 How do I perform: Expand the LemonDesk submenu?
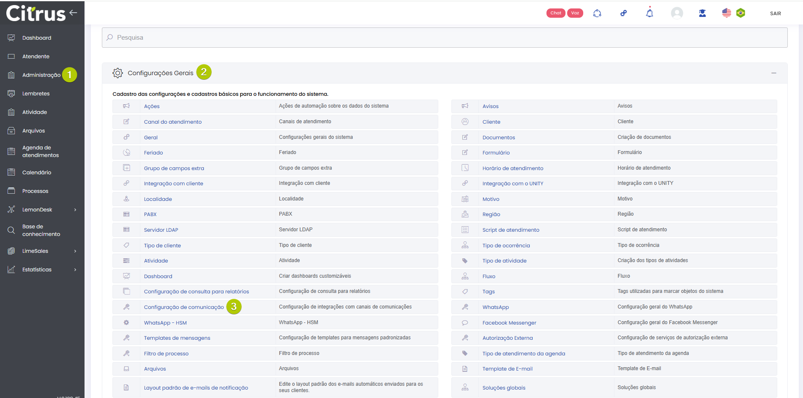click(75, 210)
